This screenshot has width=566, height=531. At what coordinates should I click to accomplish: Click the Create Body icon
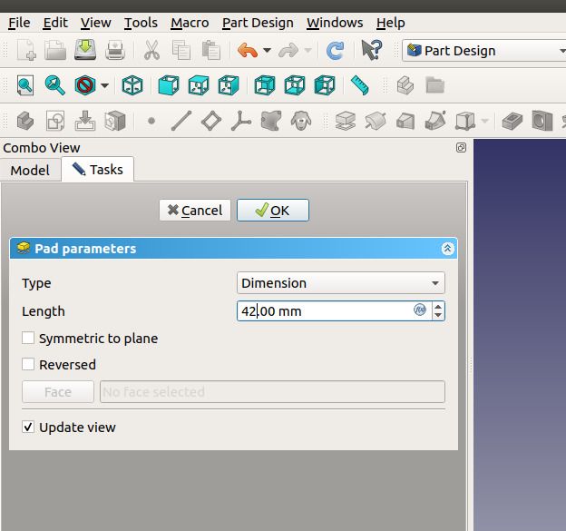[x=25, y=121]
